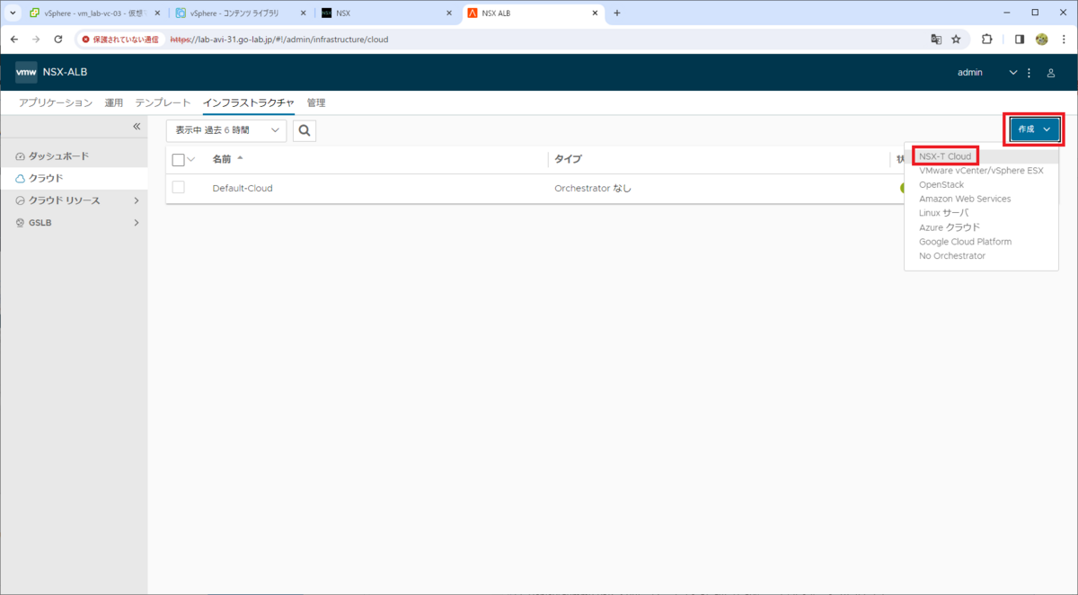Image resolution: width=1078 pixels, height=595 pixels.
Task: Open the テンプレート tab
Action: 163,102
